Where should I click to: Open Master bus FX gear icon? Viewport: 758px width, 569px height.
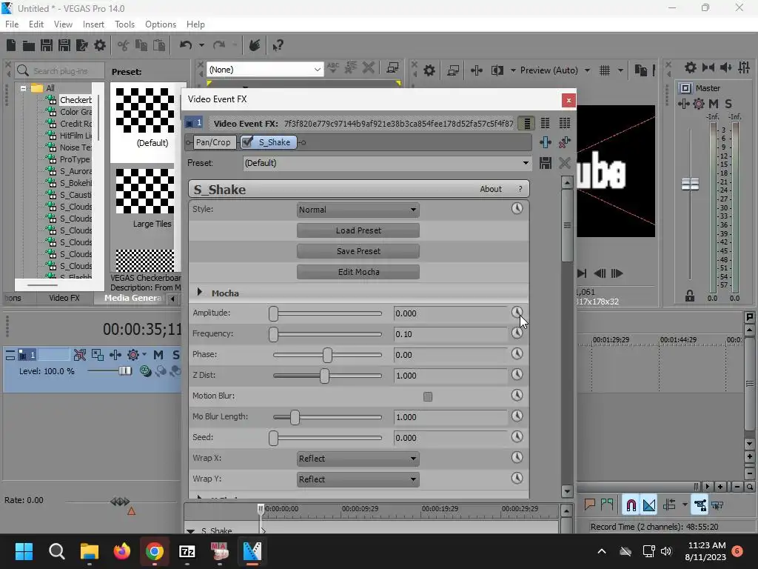699,104
